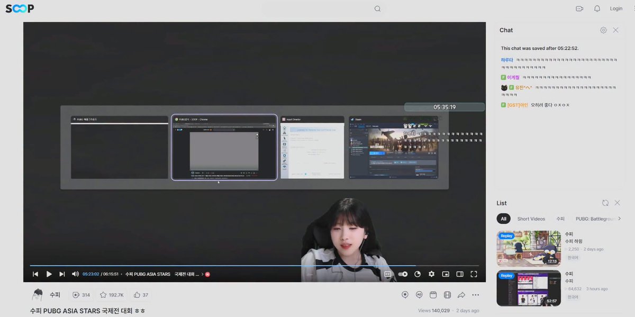The image size is (635, 317).
Task: Toggle theater mode view
Action: click(460, 274)
